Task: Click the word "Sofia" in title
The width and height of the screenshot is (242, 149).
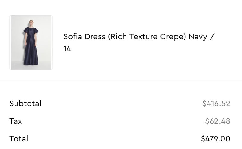Action: pyautogui.click(x=72, y=37)
